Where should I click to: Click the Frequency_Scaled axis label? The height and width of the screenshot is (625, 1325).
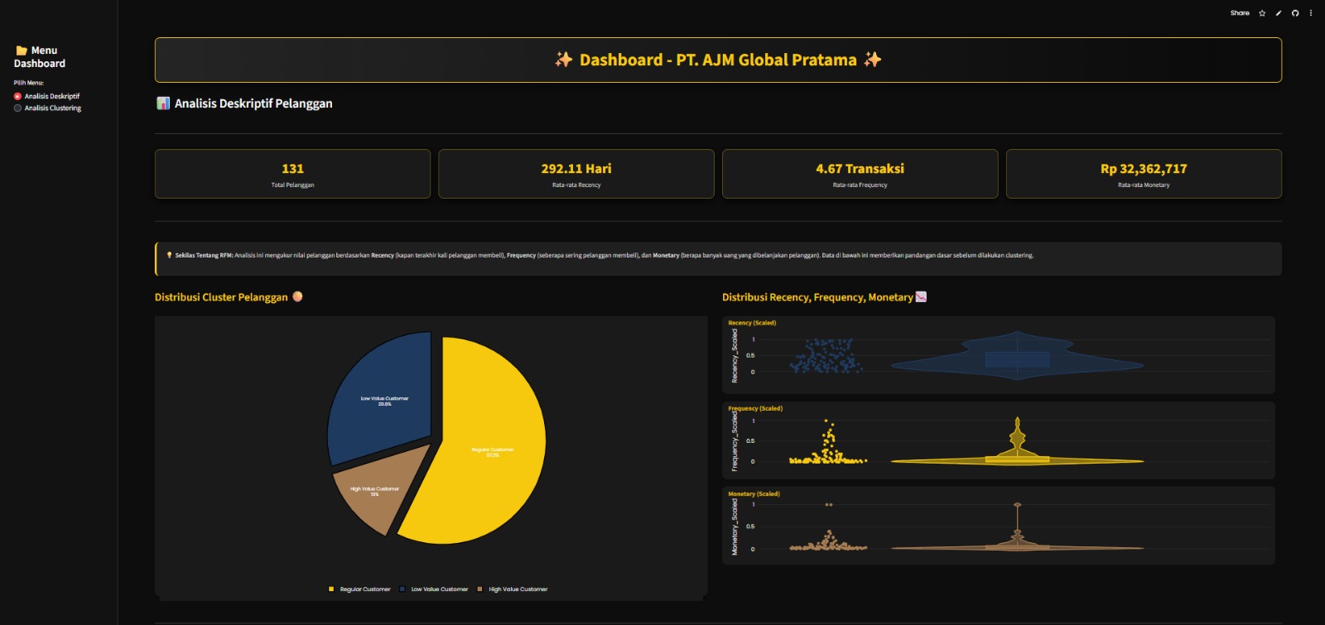(x=735, y=442)
